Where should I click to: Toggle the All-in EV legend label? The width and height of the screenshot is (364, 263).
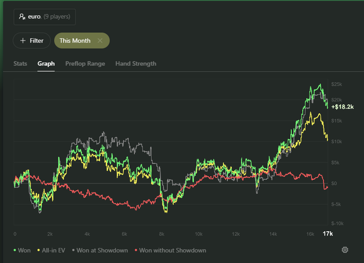point(51,251)
